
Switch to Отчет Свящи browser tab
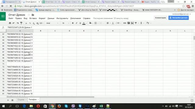click(91, 2)
